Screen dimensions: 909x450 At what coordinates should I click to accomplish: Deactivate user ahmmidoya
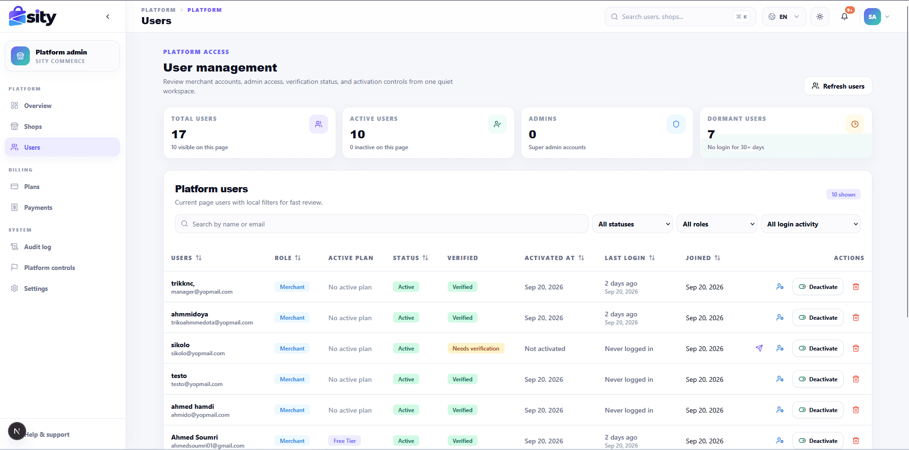point(818,317)
